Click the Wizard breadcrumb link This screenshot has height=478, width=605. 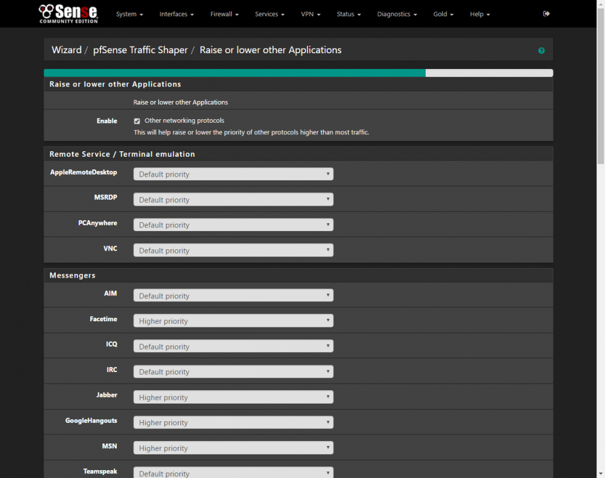[67, 50]
